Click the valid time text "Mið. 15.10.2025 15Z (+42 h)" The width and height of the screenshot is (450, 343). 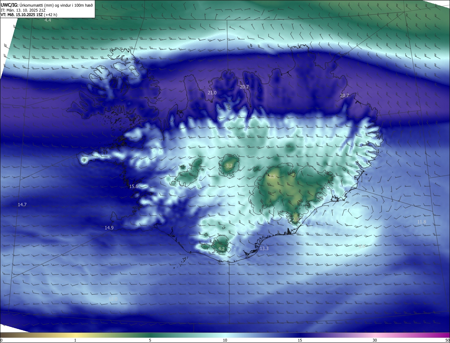tap(32, 15)
